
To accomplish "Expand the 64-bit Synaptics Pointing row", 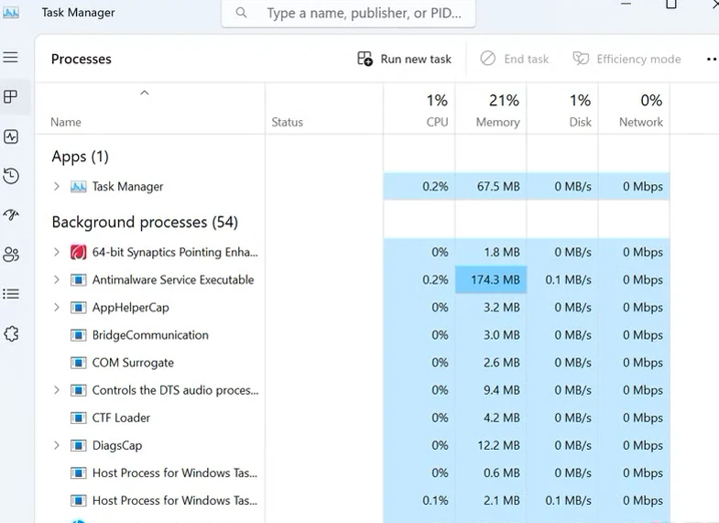I will (57, 252).
